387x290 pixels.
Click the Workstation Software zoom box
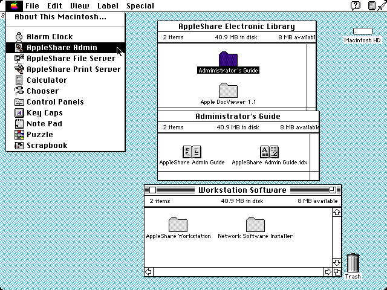click(333, 190)
